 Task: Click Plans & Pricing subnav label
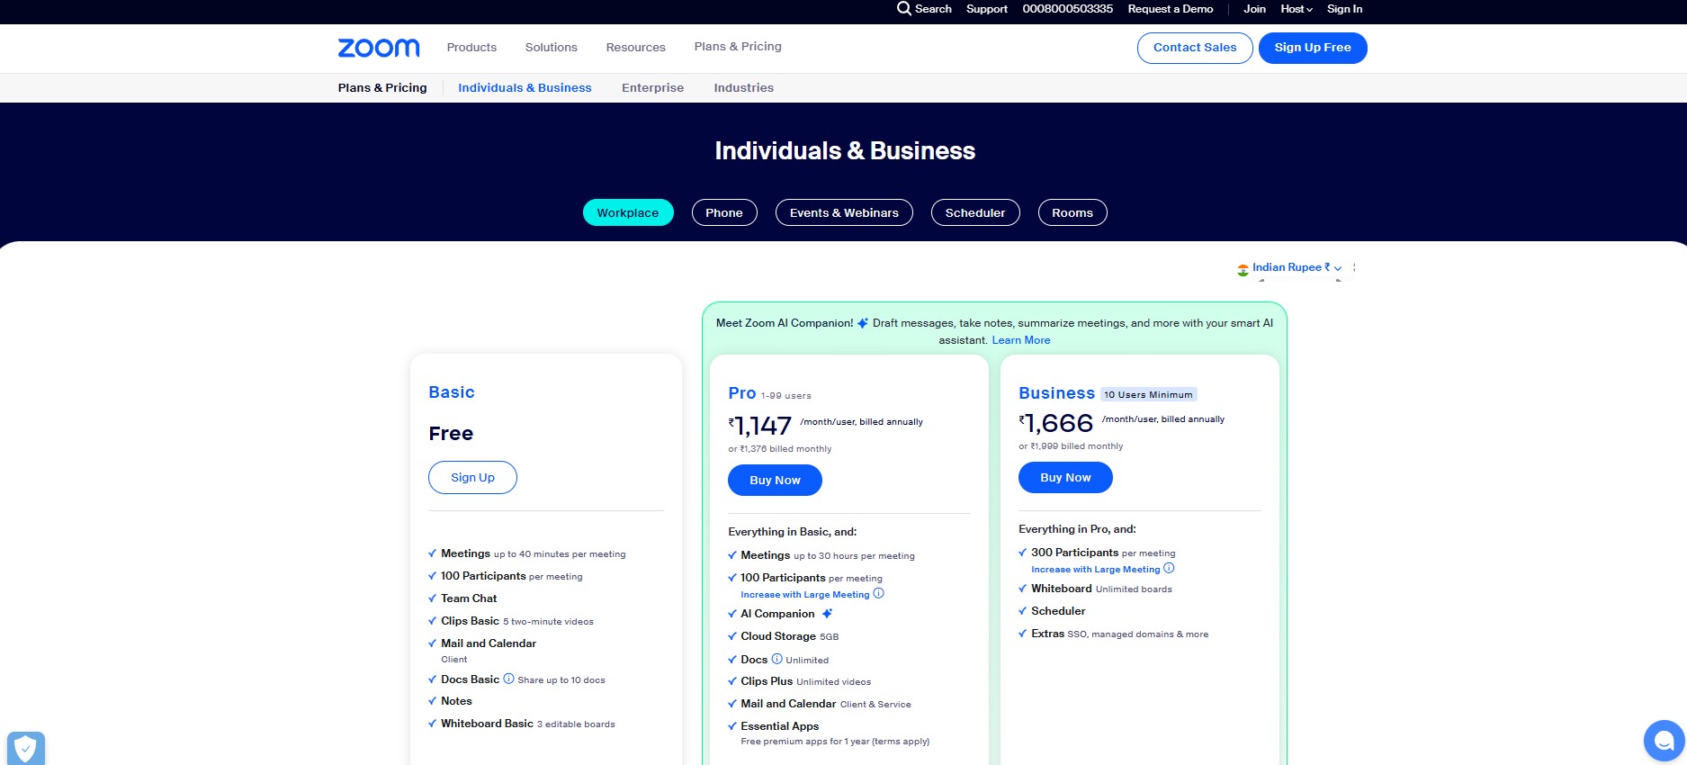point(382,88)
